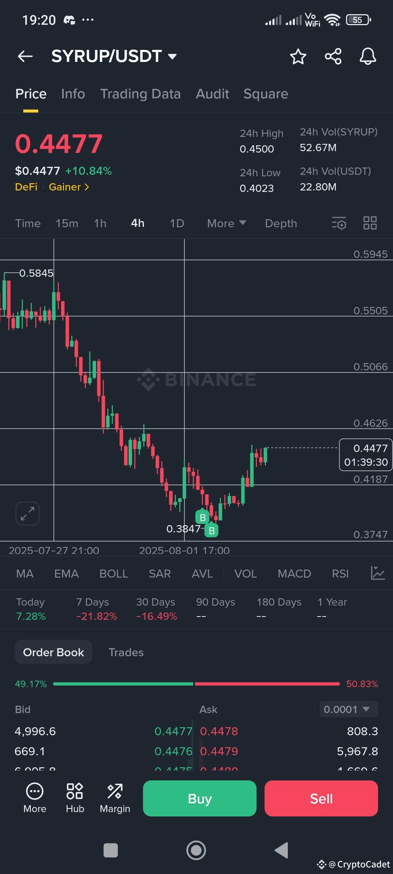
Task: Tap Android back triangle button
Action: [x=281, y=850]
